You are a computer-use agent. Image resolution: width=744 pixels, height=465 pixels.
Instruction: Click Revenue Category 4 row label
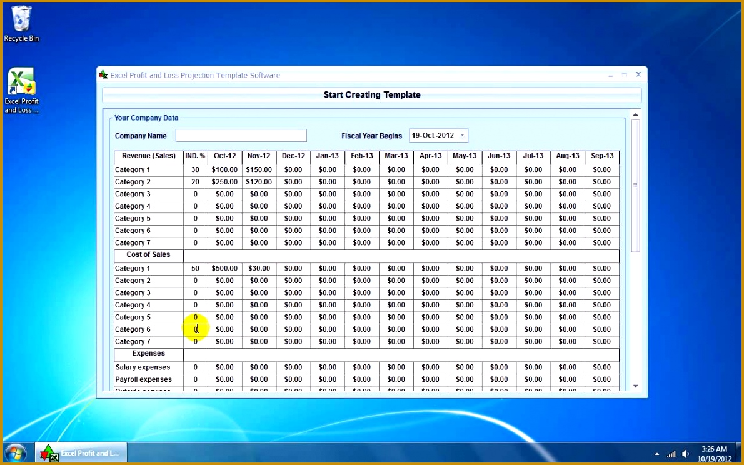149,206
